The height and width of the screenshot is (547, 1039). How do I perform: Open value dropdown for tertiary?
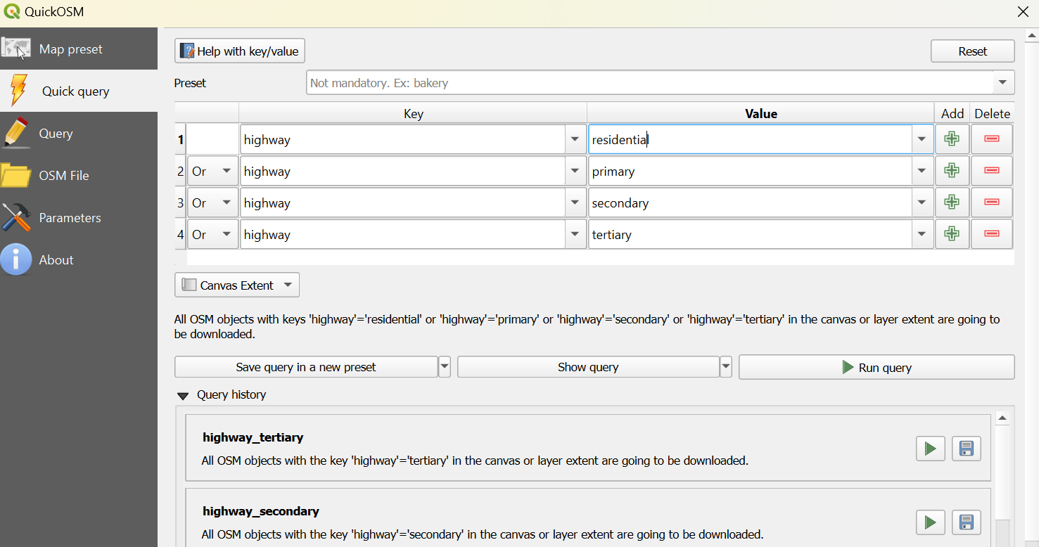[x=922, y=235]
